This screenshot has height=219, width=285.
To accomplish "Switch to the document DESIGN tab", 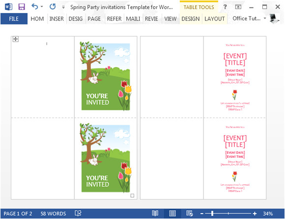I will pos(76,19).
